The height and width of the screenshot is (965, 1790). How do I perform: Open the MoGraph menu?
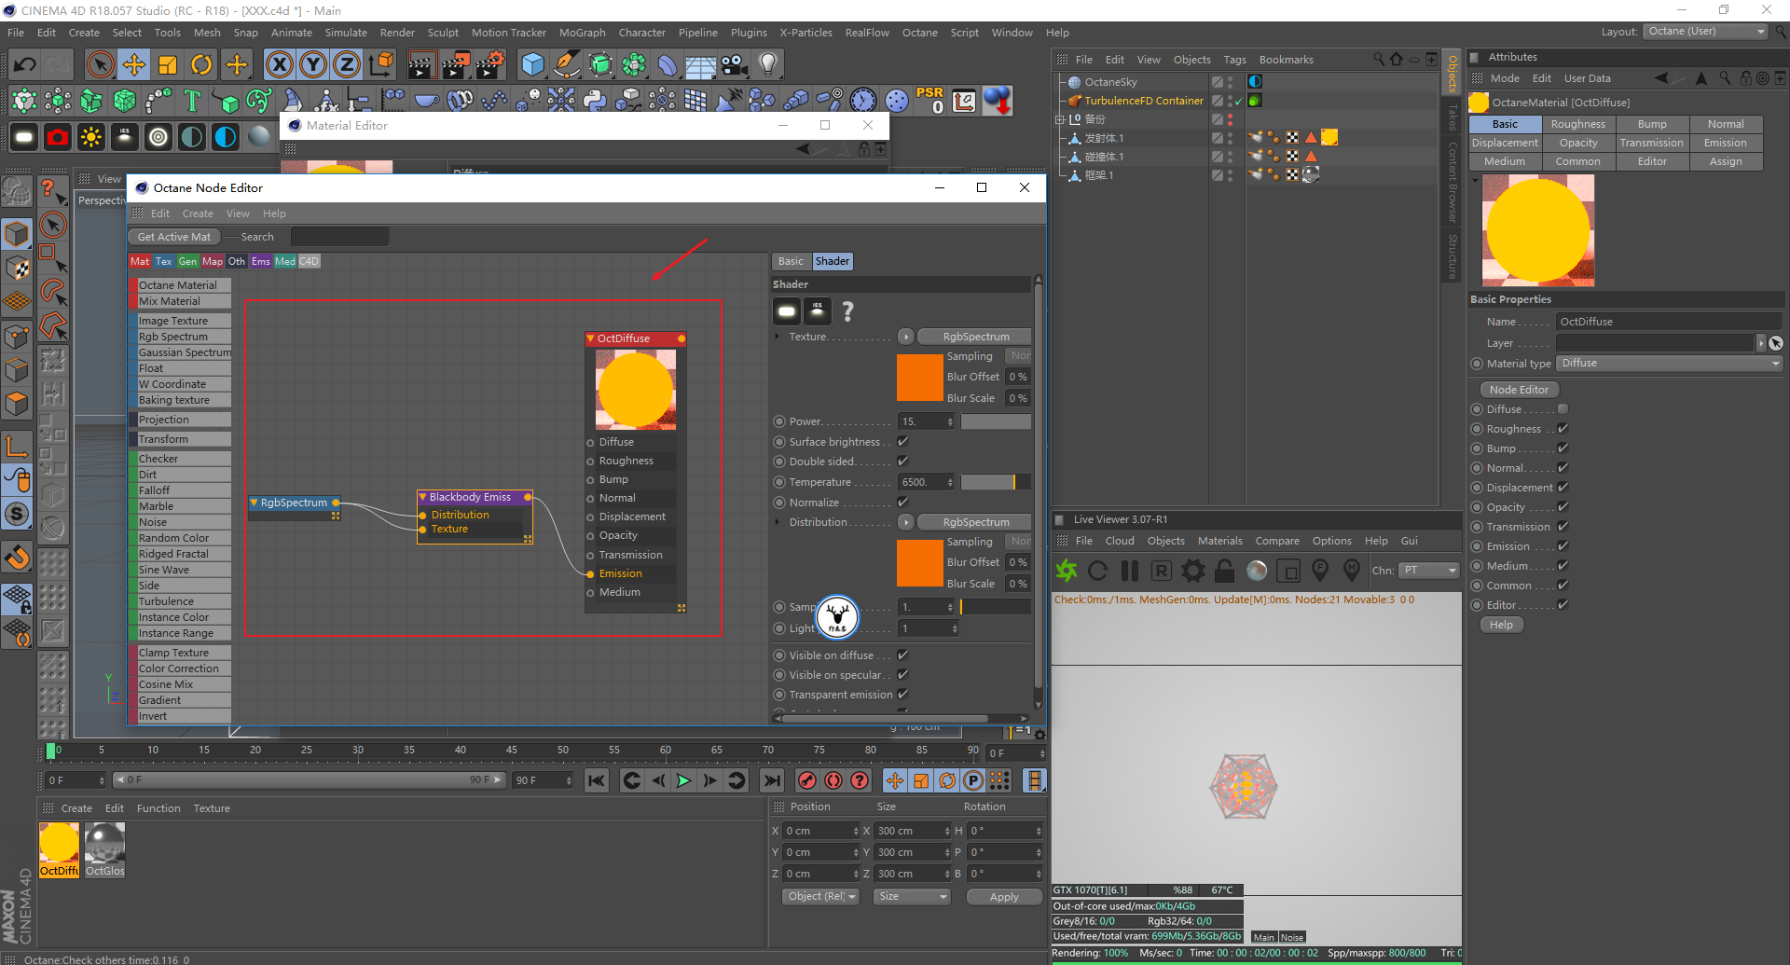click(582, 33)
